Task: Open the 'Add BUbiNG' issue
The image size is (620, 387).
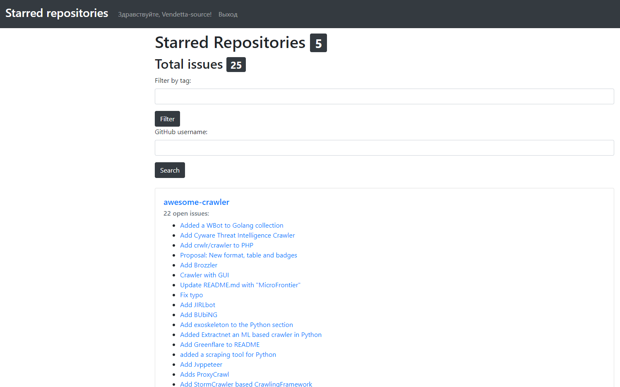Action: [x=199, y=315]
